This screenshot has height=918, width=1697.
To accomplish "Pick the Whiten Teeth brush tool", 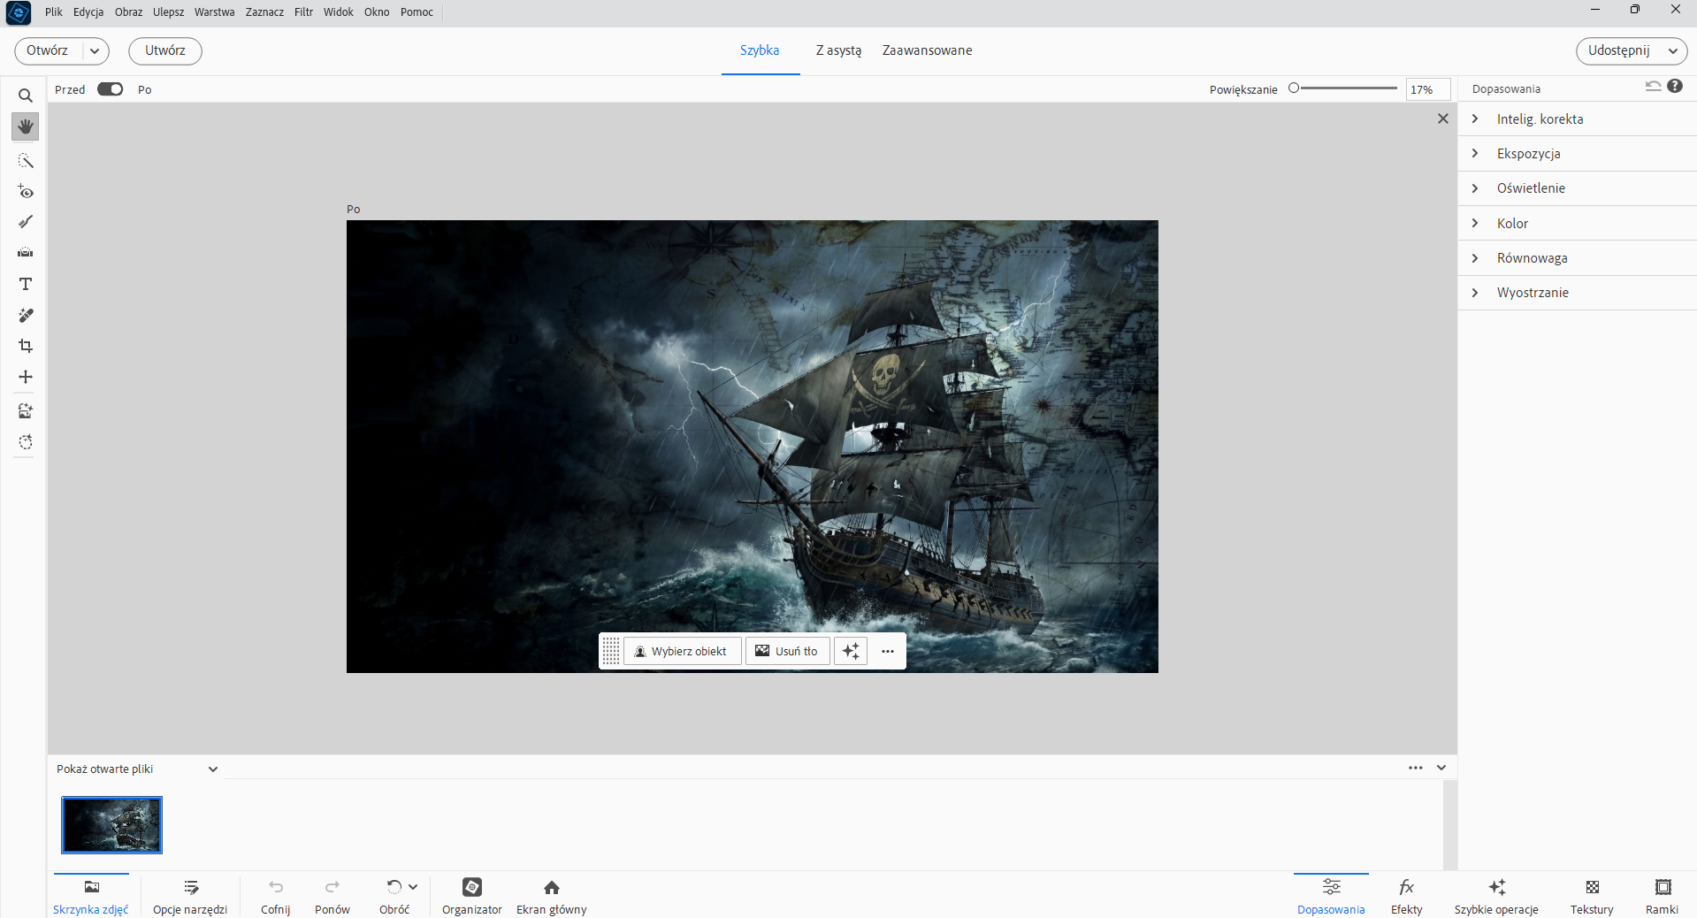I will pos(26,222).
